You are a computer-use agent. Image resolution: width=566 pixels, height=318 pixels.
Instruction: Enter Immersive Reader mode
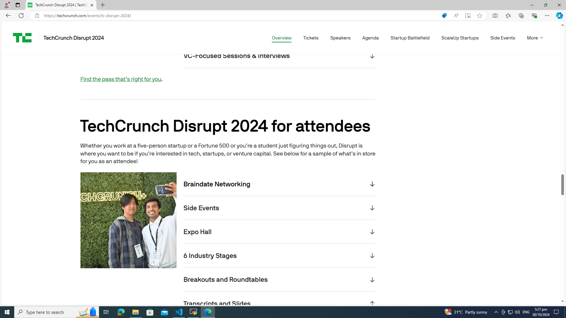point(468,16)
